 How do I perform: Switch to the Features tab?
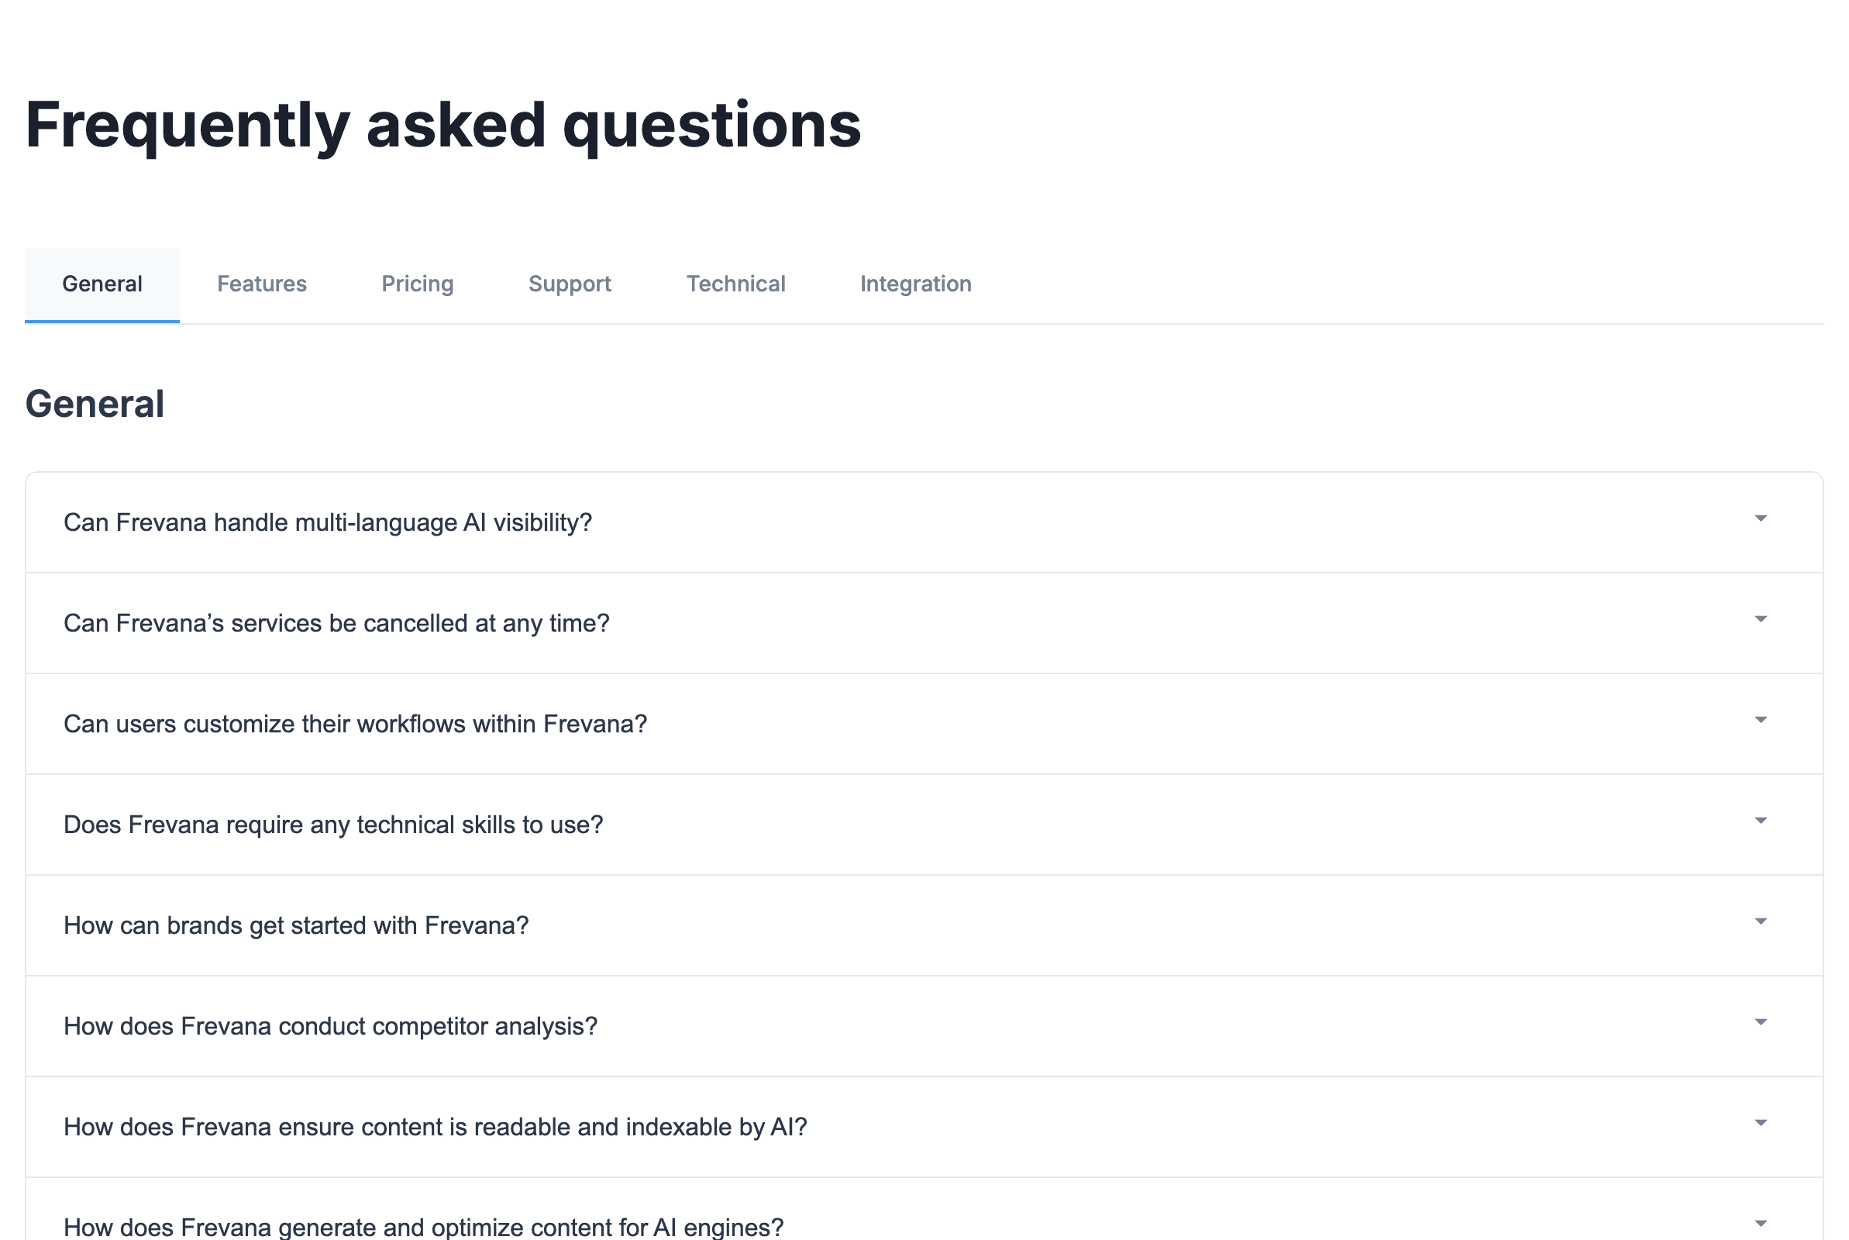(262, 284)
